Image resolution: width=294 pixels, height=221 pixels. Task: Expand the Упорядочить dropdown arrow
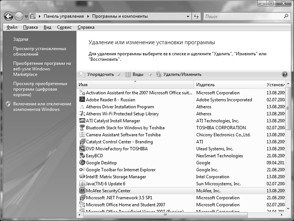point(118,75)
